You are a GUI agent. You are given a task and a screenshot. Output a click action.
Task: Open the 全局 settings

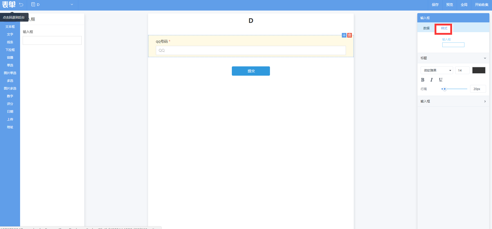coord(464,5)
